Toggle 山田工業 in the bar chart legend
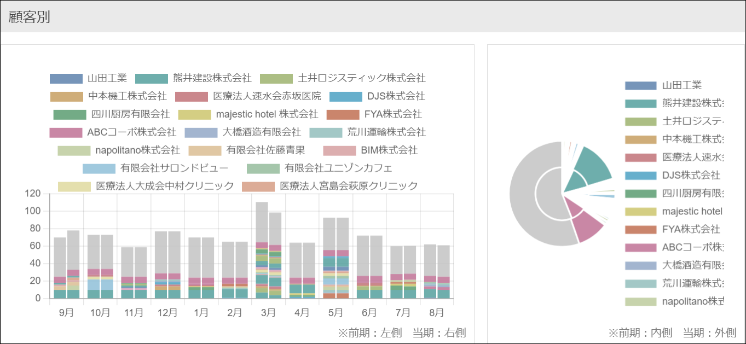Viewport: 746px width, 344px height. (88, 78)
